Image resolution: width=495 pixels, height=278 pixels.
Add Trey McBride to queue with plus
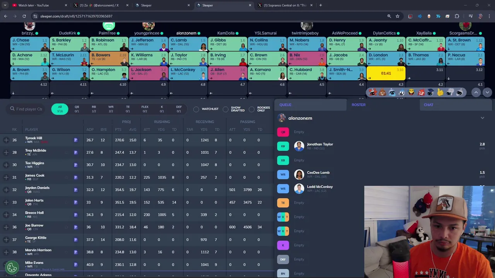coord(6,153)
